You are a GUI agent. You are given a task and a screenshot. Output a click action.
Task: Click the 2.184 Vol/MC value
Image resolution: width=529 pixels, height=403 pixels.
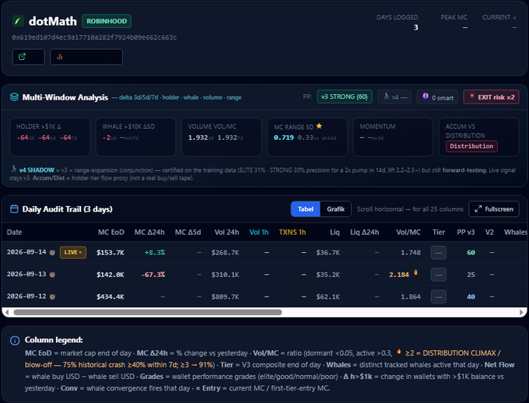tap(399, 275)
